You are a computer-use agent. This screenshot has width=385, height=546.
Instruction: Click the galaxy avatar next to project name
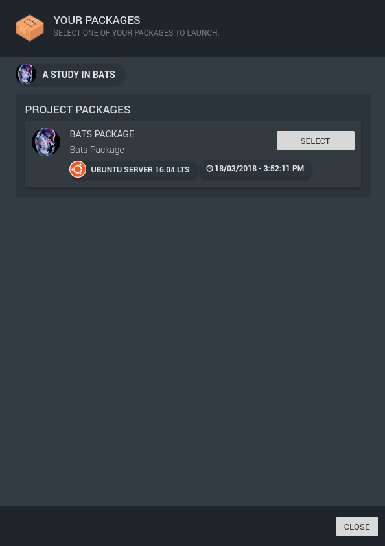pyautogui.click(x=25, y=74)
